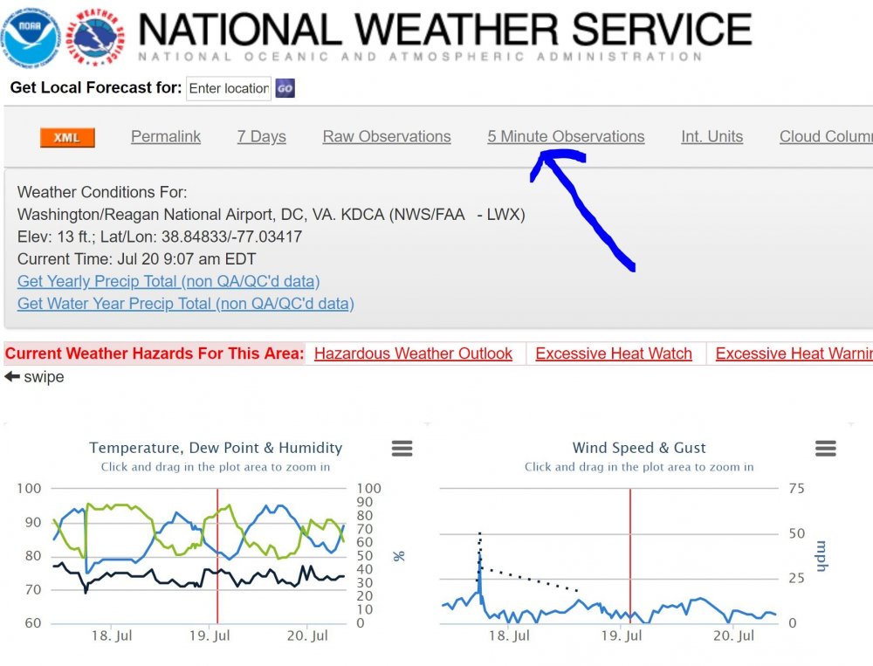Open Get Yearly Precip Total link
This screenshot has width=873, height=666.
coord(168,281)
